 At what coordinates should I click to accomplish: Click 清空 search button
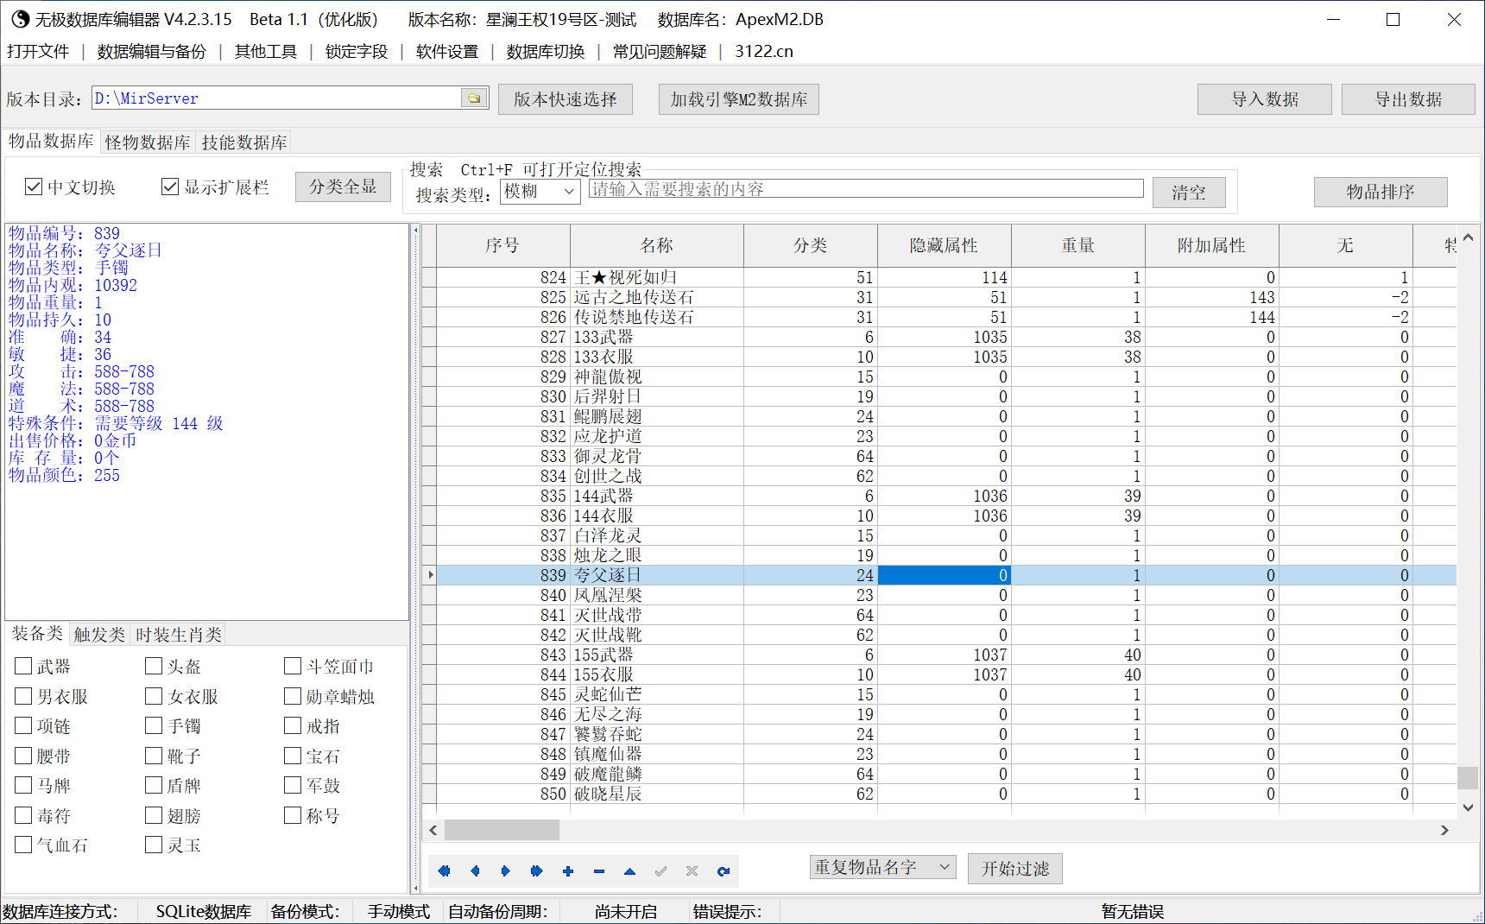click(x=1189, y=193)
